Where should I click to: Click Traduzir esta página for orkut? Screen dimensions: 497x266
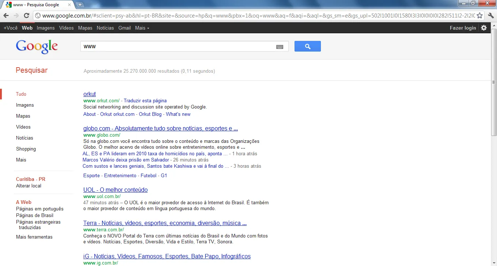coord(145,100)
